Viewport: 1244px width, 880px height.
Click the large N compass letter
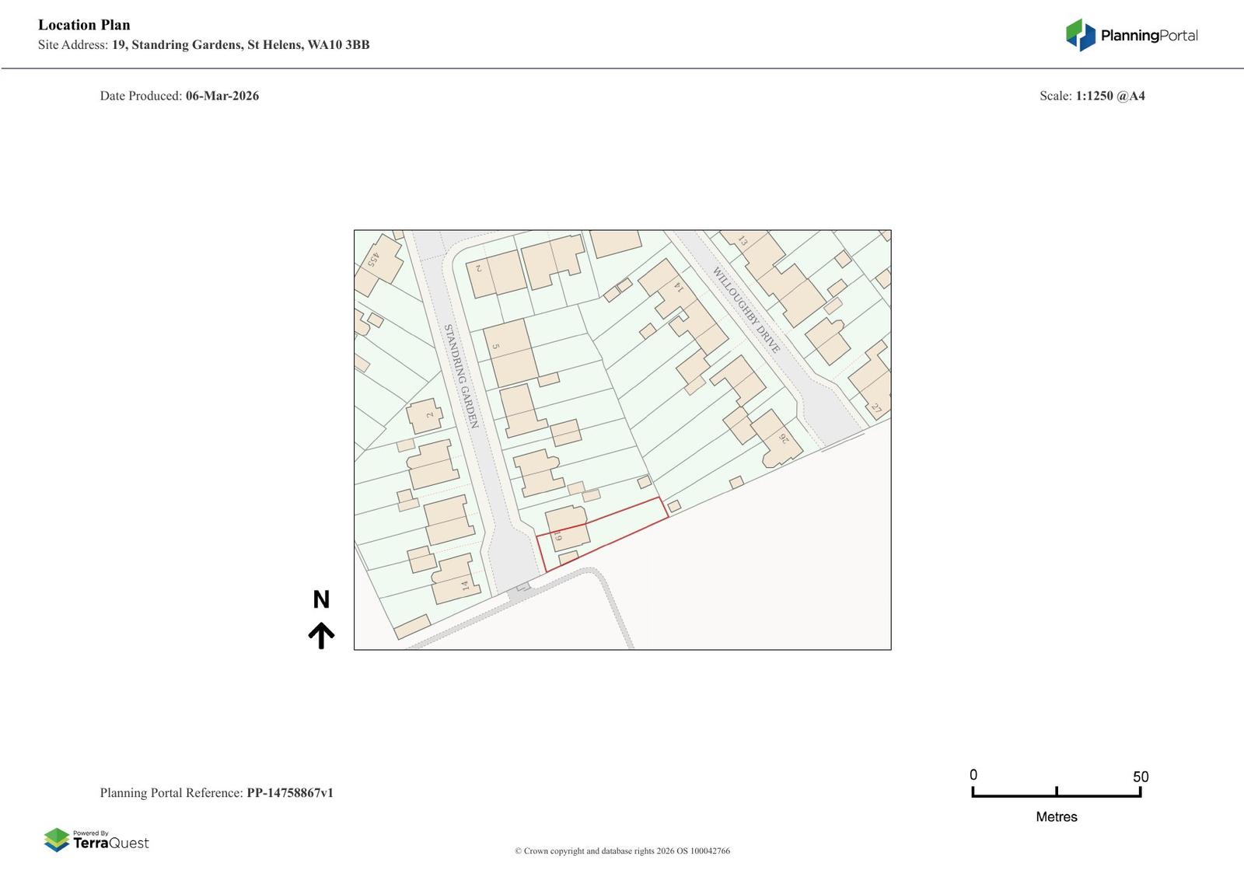coord(321,599)
